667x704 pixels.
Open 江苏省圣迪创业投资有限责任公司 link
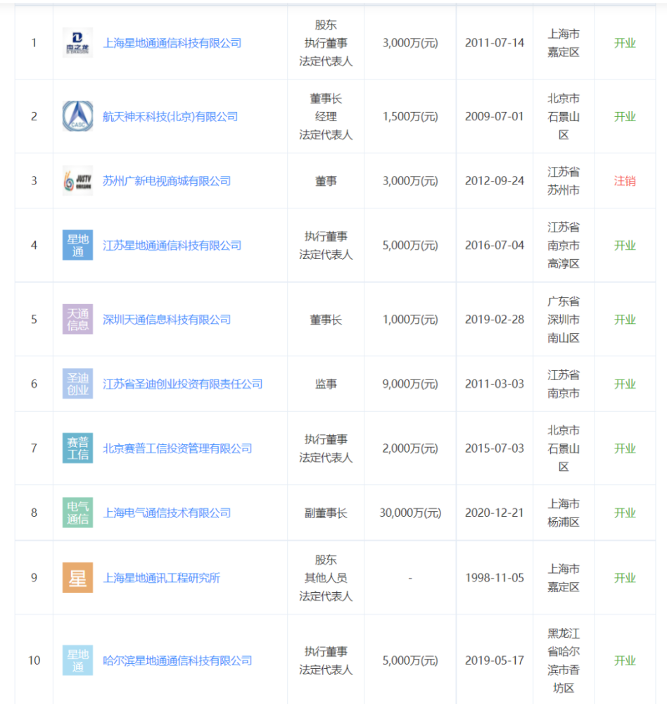click(x=183, y=384)
